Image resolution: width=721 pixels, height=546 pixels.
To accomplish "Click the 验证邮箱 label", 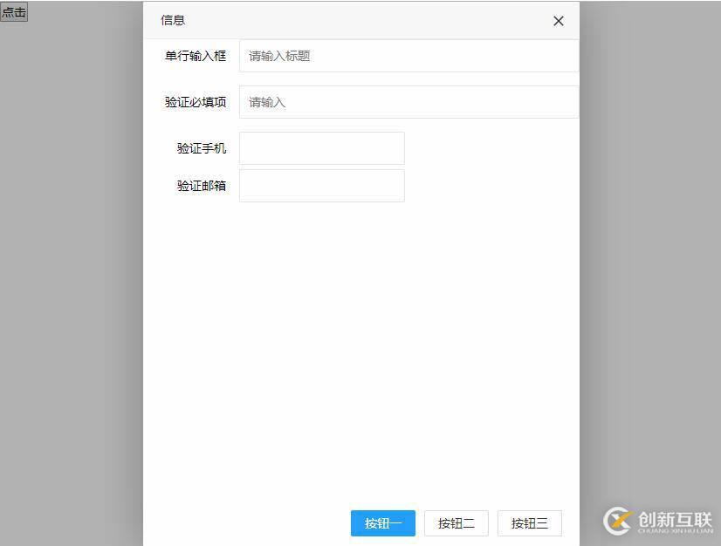I will tap(202, 186).
